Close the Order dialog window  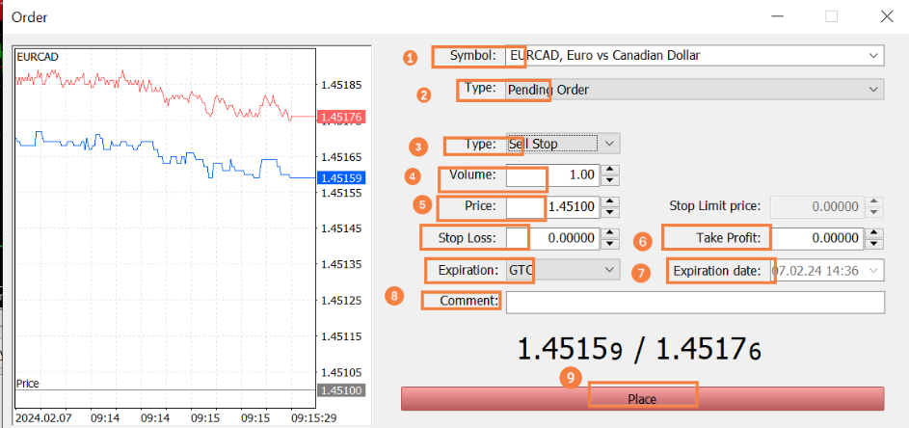point(886,16)
